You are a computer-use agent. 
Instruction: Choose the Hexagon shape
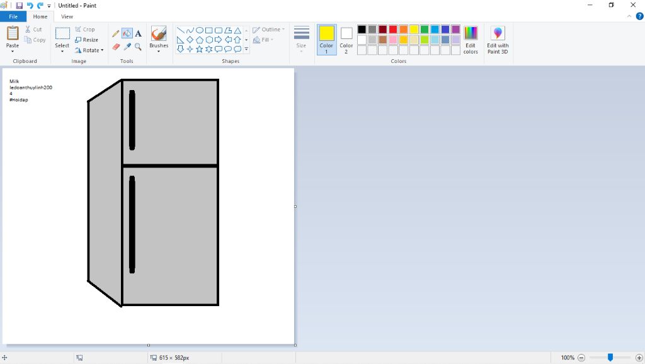209,40
